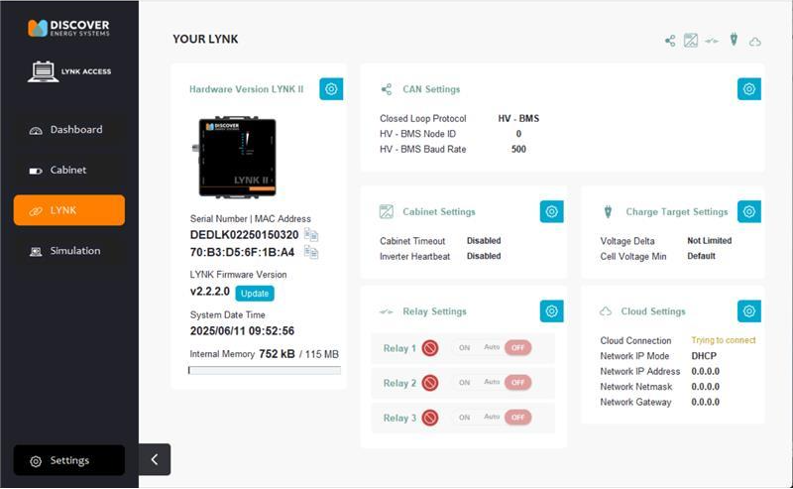Copy the MAC address to clipboard
Viewport: 793px width, 489px height.
click(x=311, y=252)
